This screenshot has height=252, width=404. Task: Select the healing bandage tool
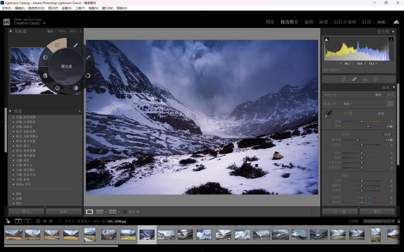point(354,79)
